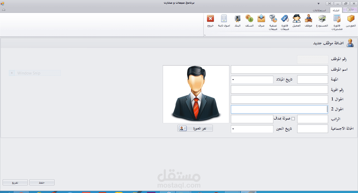Image resolution: width=358 pixels, height=193 pixels.
Task: Click into the المهنة profession field
Action: tap(313, 79)
